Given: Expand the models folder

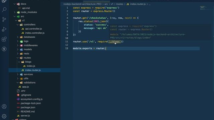Looking at the screenshot, I should [18, 49].
